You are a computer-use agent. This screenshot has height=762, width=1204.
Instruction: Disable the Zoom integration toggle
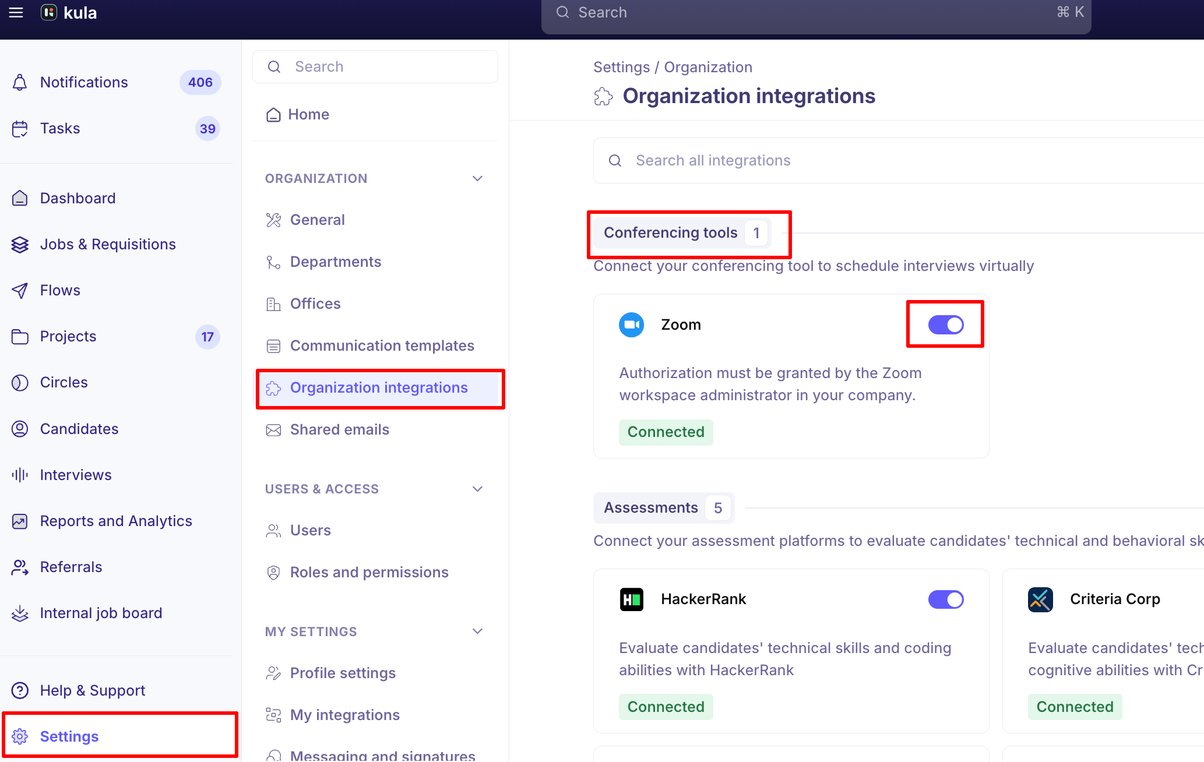pos(946,324)
